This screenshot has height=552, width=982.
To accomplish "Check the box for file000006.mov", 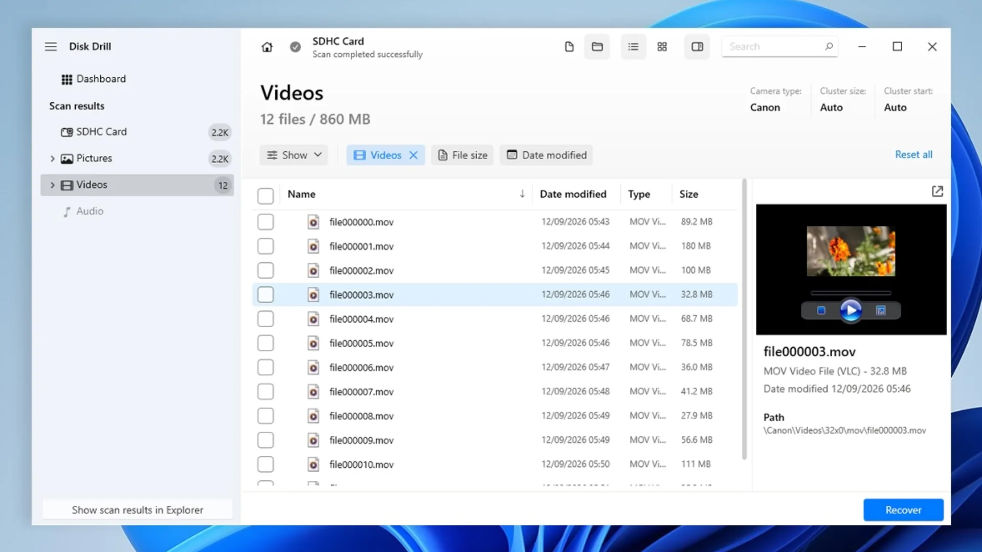I will (x=265, y=367).
